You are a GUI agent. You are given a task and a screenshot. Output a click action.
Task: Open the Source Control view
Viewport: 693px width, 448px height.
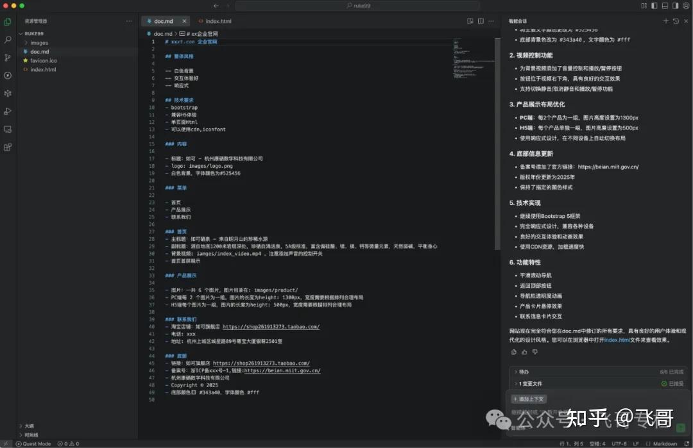point(8,58)
